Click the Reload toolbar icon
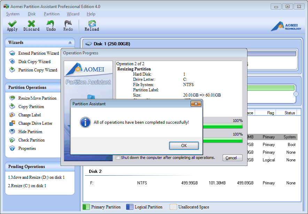308x214 pixels. 92,24
